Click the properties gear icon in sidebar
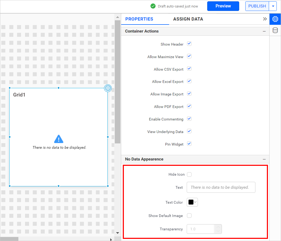 tap(275, 19)
